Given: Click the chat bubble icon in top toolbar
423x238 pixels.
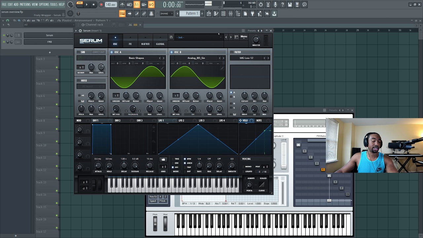Looking at the screenshot, I should (x=304, y=5).
